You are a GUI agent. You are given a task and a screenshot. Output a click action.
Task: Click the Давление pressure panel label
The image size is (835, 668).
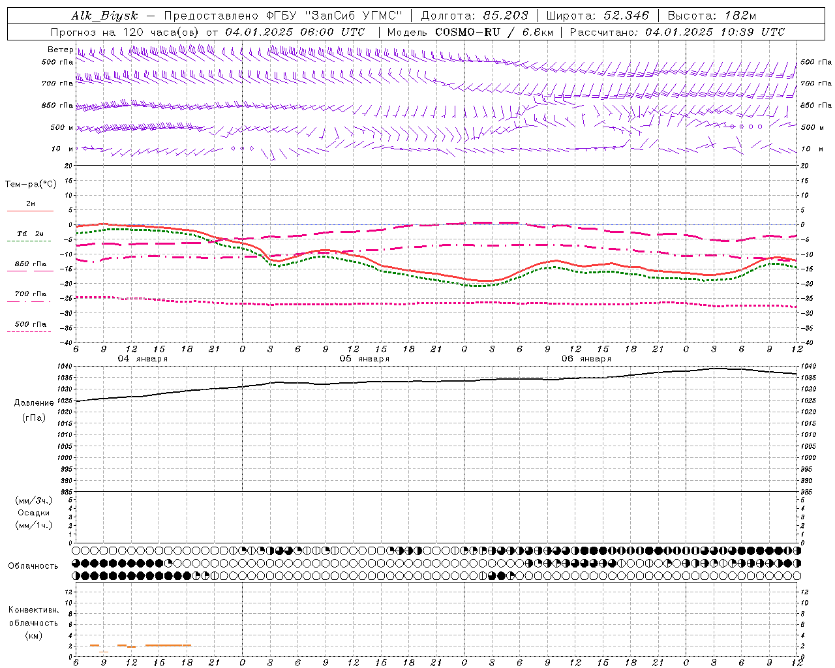(34, 403)
